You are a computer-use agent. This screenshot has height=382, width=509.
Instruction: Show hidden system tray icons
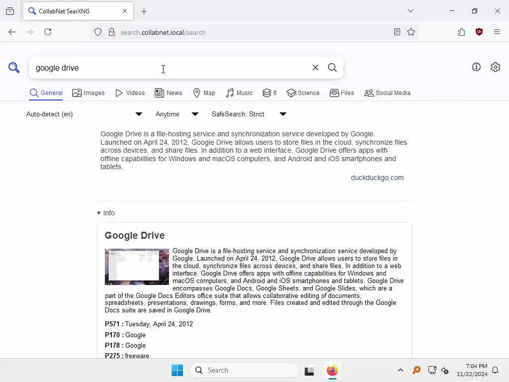(x=401, y=370)
